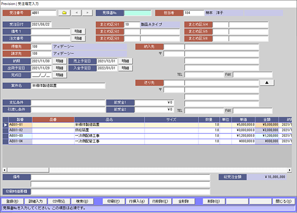Click the 品番 column header
This screenshot has height=213, width=297.
point(53,120)
